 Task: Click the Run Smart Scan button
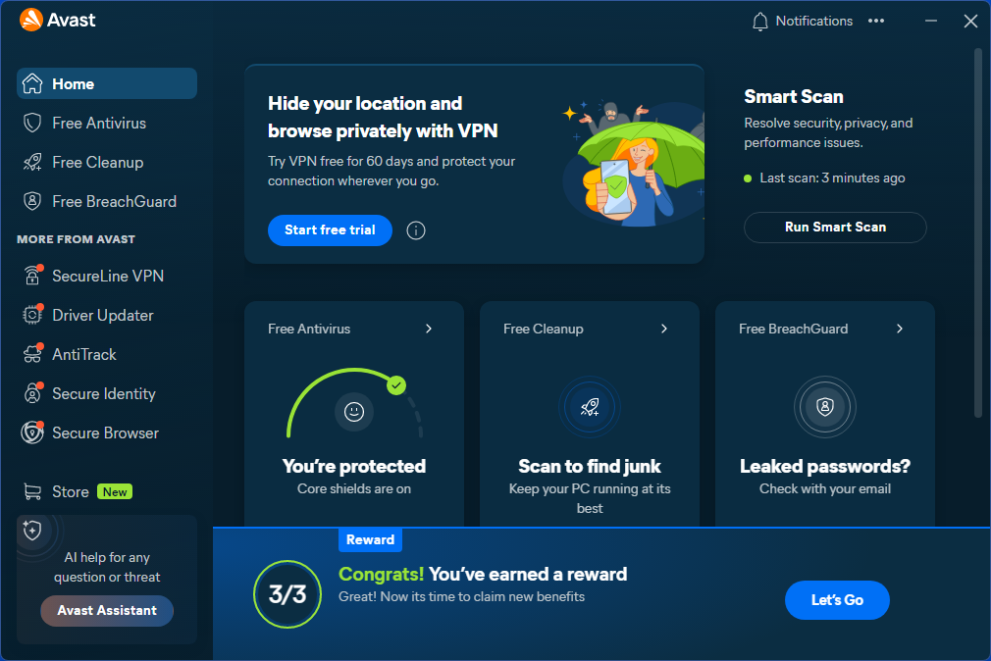coord(835,227)
